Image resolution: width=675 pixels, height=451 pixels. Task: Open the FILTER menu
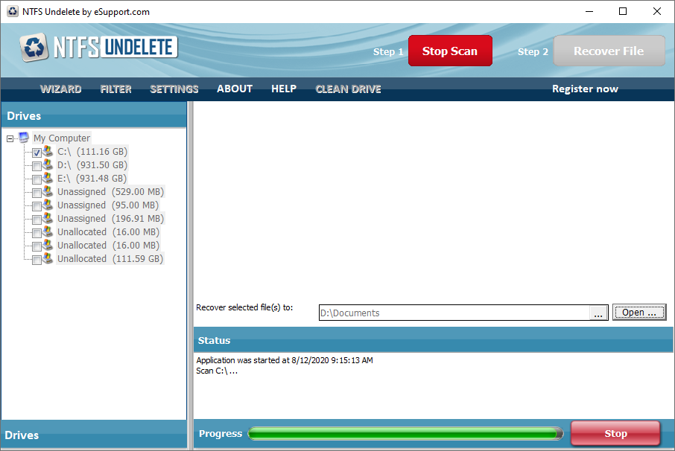click(115, 89)
